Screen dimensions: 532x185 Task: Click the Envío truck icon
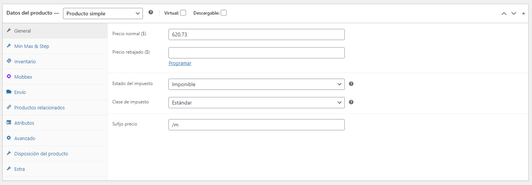pyautogui.click(x=9, y=92)
